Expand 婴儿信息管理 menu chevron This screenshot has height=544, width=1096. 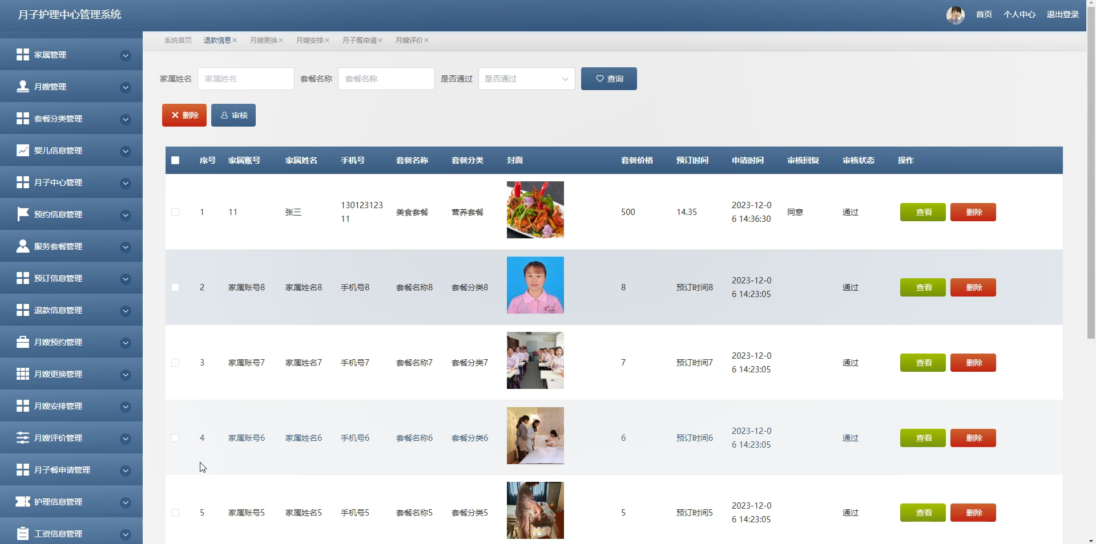coord(126,151)
